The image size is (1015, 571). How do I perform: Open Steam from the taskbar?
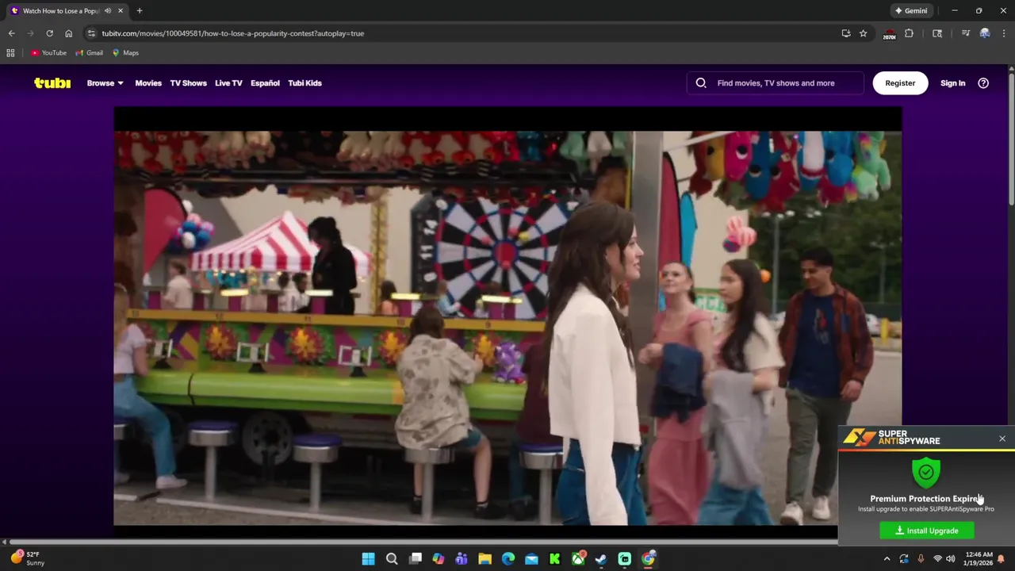coord(601,559)
